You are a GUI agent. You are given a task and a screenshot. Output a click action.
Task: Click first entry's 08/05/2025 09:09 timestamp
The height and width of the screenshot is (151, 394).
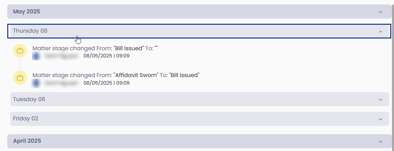pyautogui.click(x=106, y=56)
